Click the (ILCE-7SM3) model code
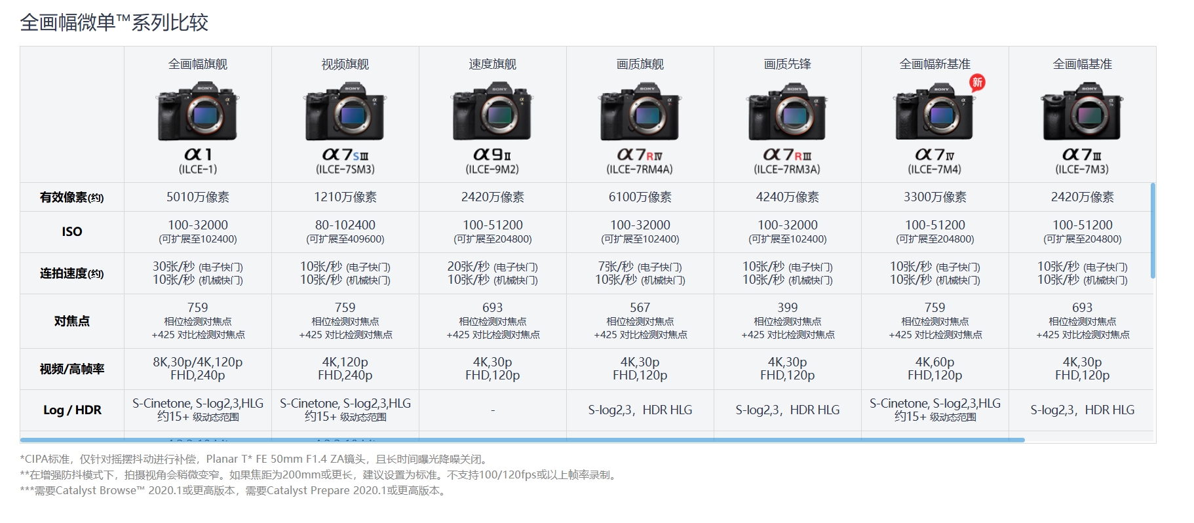The image size is (1194, 523). [345, 169]
